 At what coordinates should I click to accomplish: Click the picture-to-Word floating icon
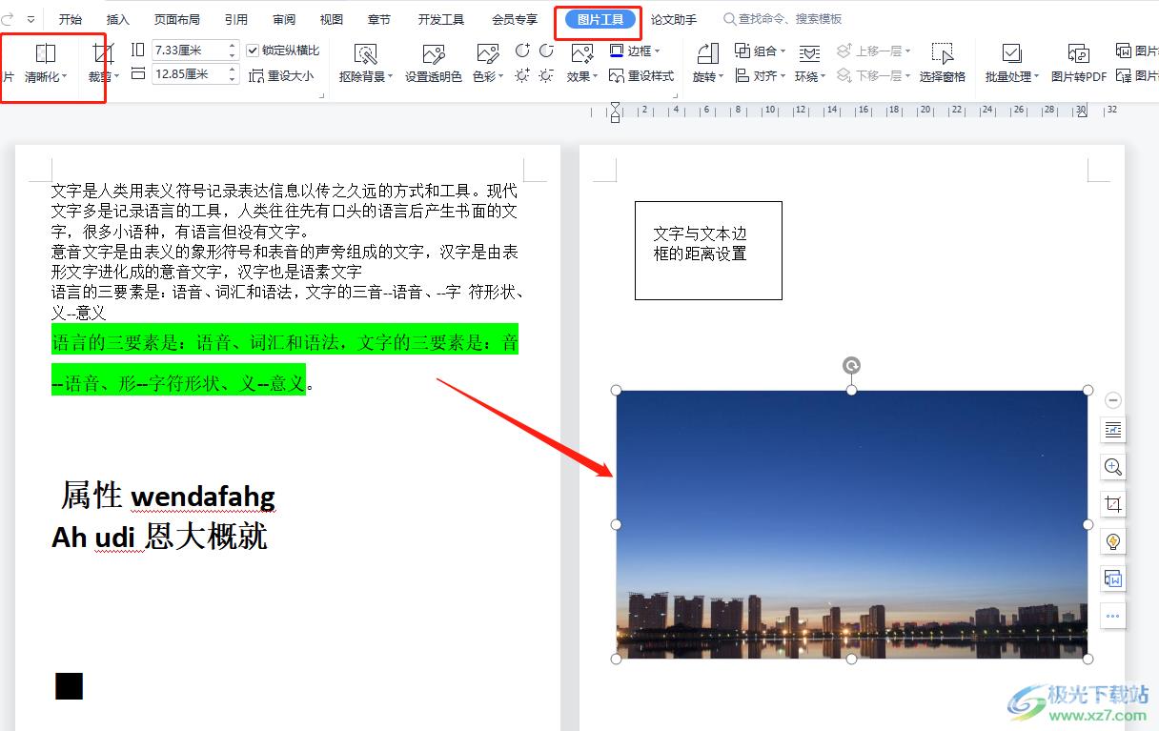click(x=1112, y=579)
